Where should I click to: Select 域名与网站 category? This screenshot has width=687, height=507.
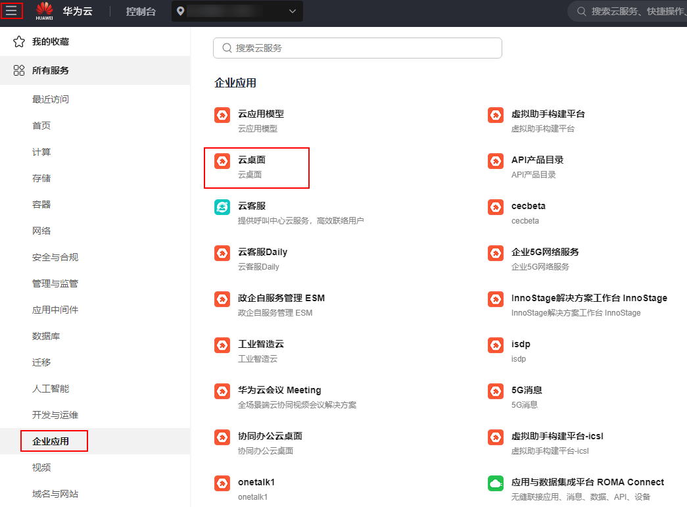(x=55, y=494)
